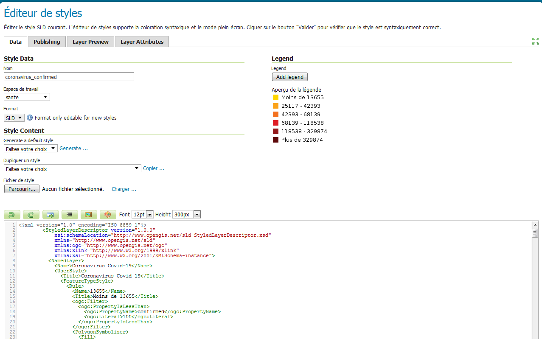The height and width of the screenshot is (339, 542).
Task: Click the insert image icon in the editor toolbar
Action: (x=89, y=215)
